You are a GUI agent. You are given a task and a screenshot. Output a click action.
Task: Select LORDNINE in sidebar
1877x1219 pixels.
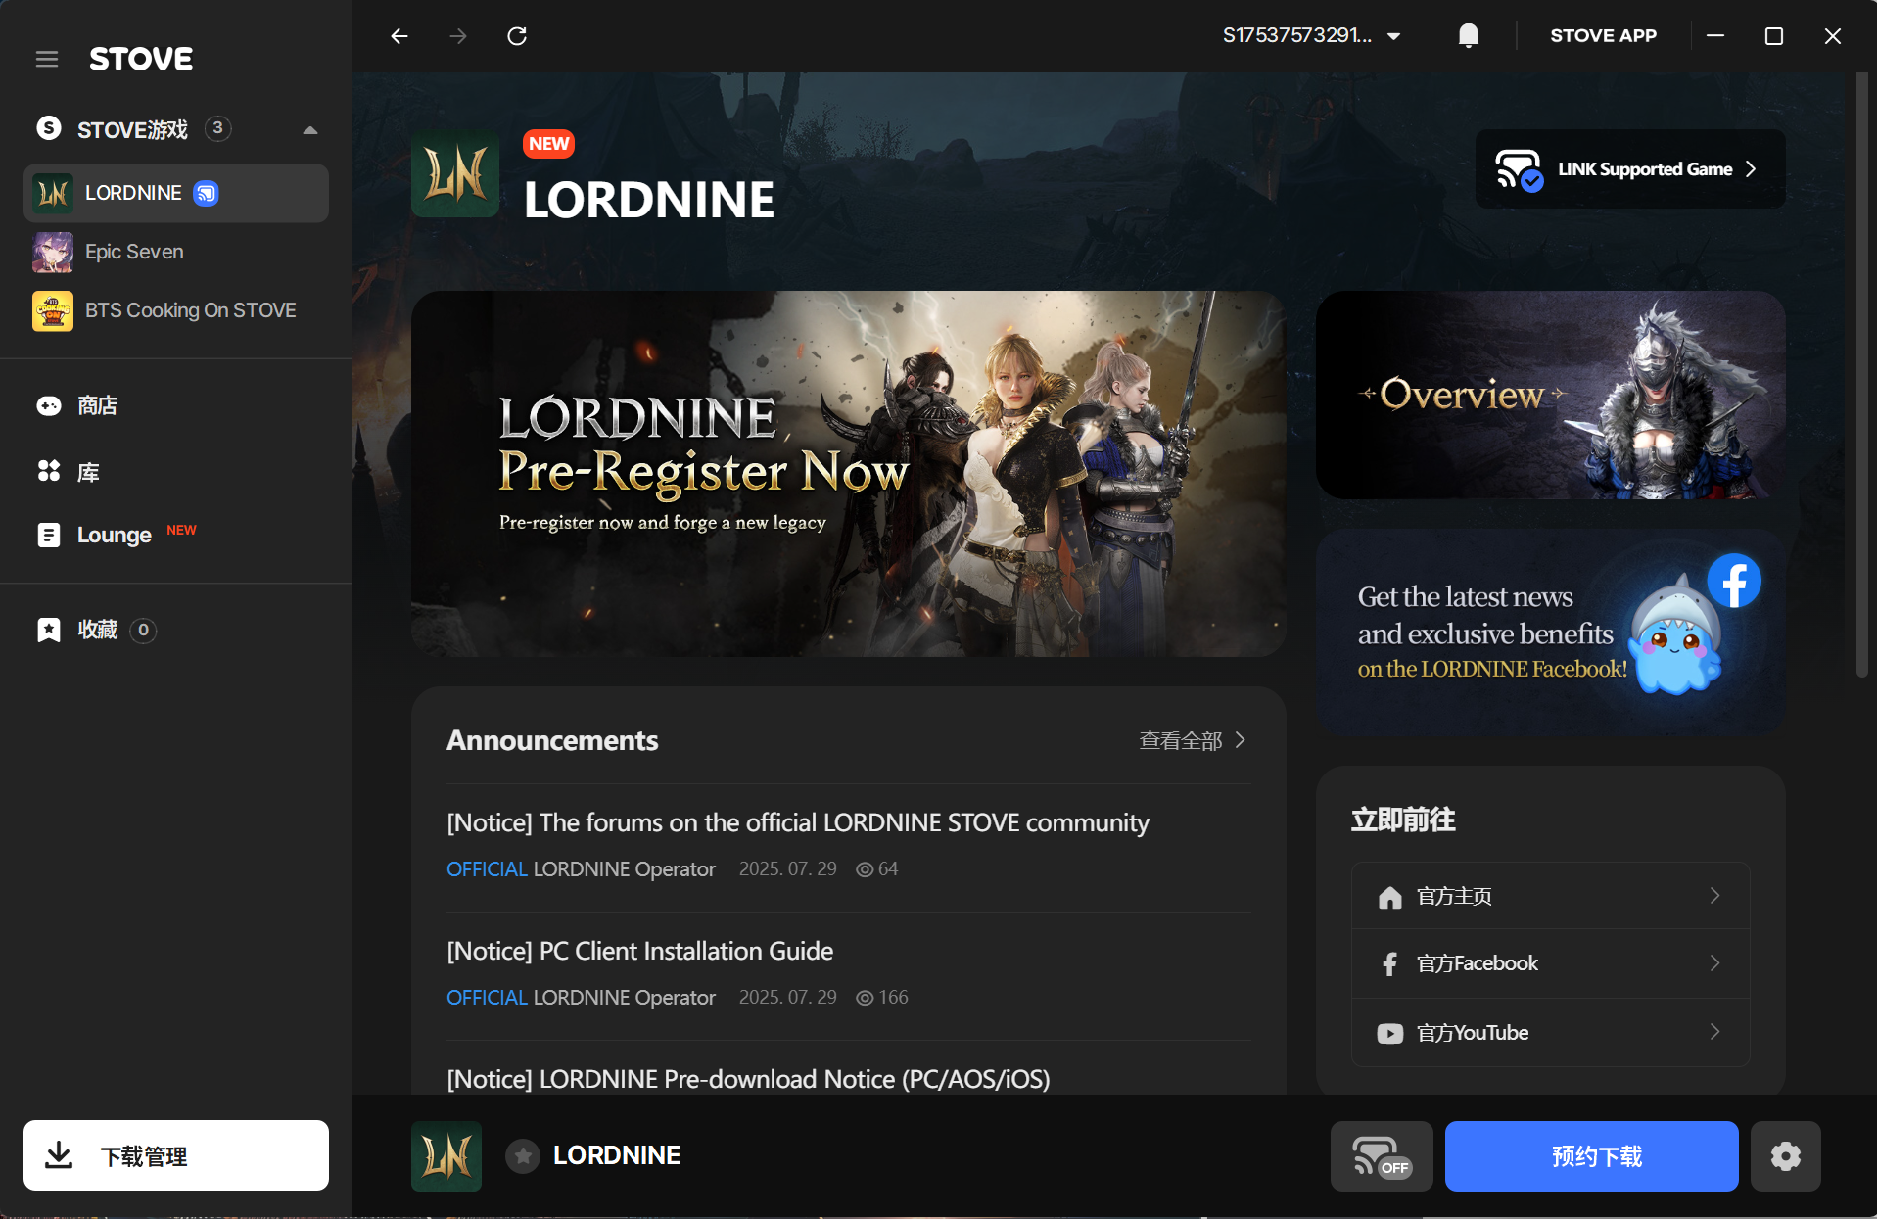point(176,193)
